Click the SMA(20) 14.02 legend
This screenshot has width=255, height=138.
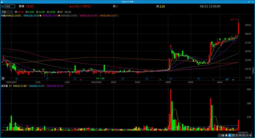50,16
